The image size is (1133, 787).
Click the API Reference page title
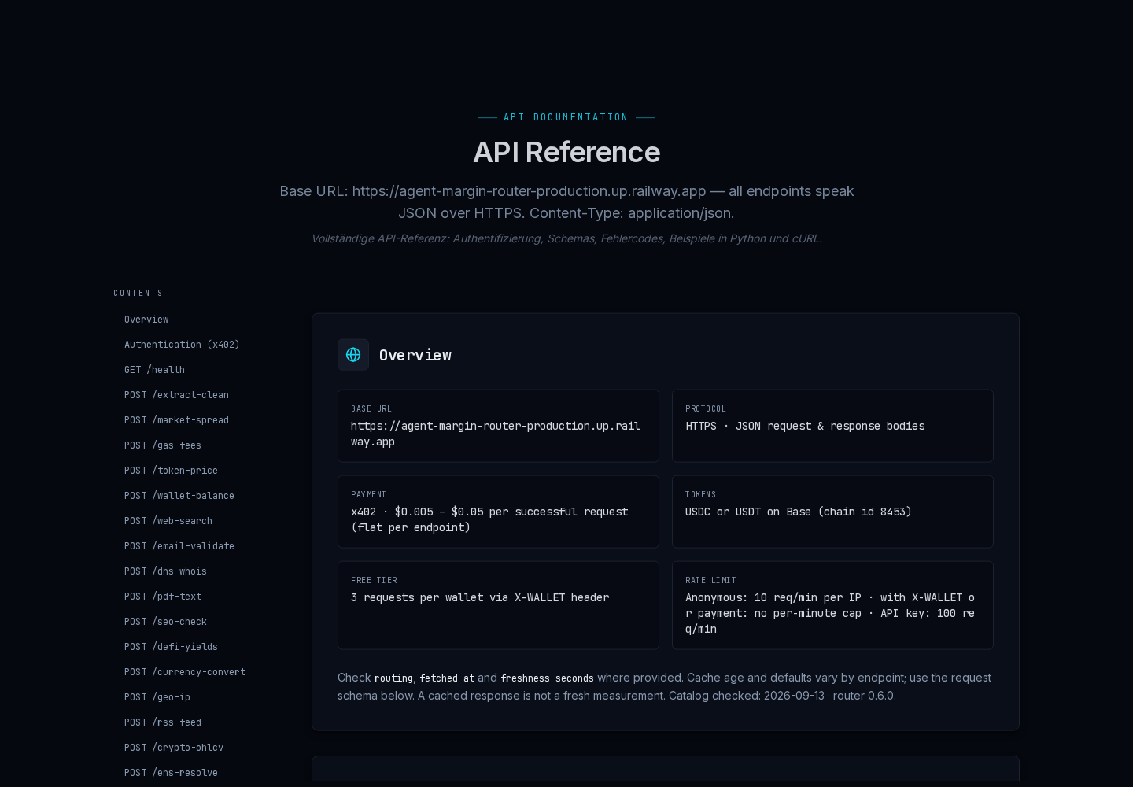click(x=566, y=152)
